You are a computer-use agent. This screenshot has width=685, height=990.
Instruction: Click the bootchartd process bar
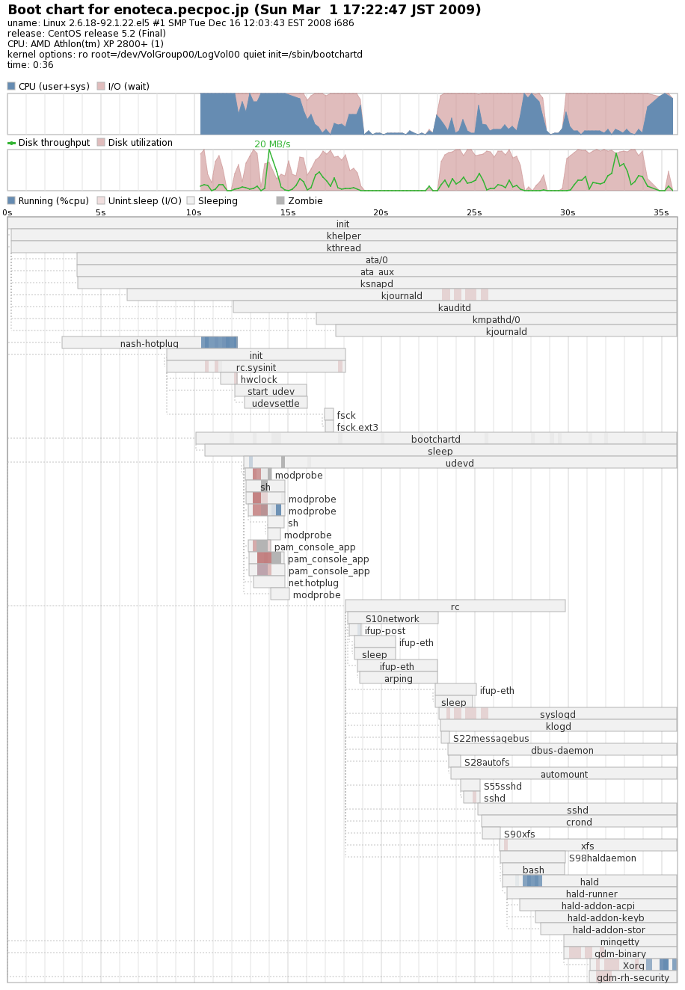[x=436, y=439]
